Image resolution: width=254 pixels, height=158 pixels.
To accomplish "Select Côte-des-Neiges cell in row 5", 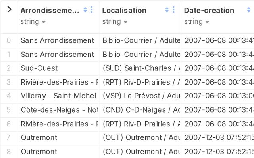I will click(58, 110).
